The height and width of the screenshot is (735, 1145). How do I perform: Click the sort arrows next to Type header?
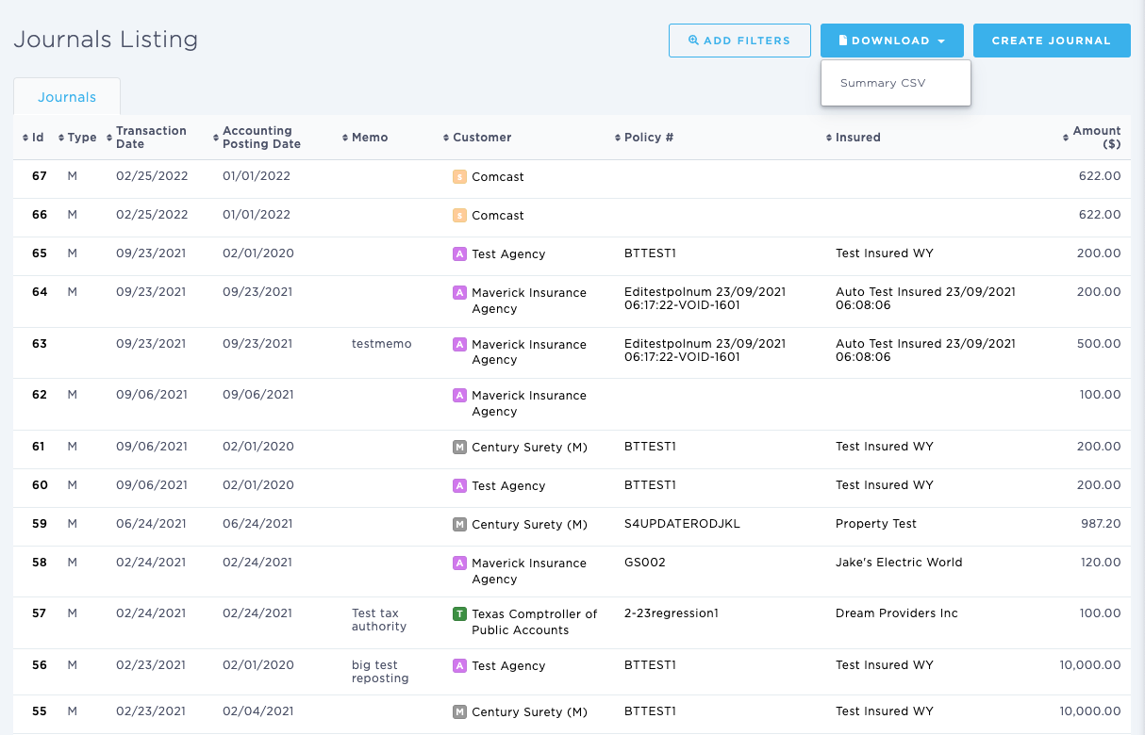tap(59, 137)
